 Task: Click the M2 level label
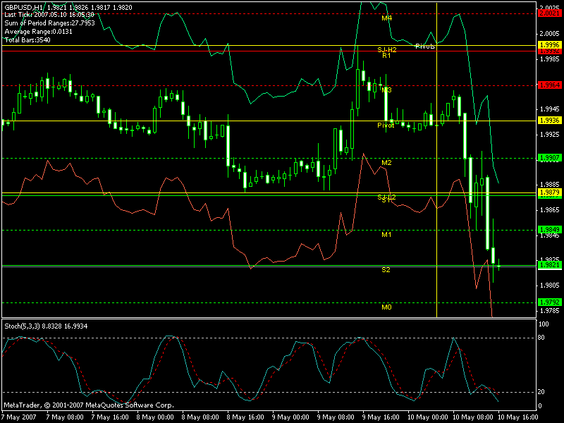coord(386,163)
